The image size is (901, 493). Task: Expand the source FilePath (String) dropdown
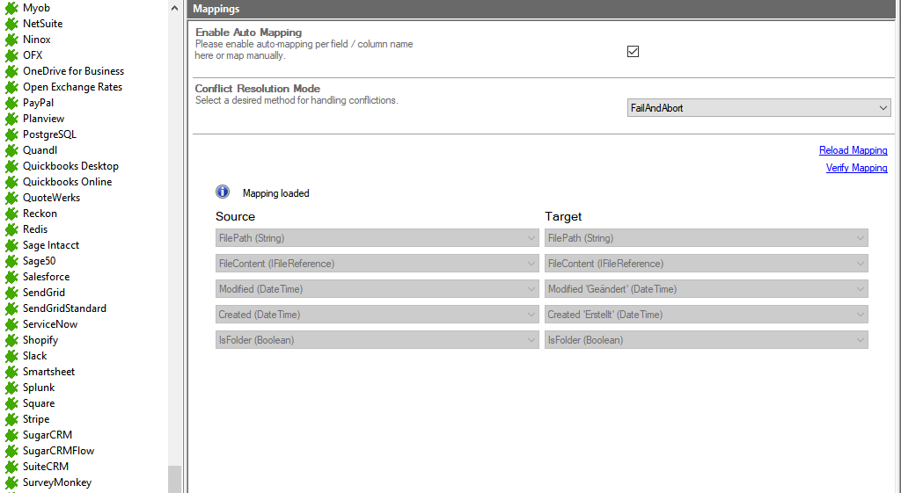pyautogui.click(x=377, y=238)
